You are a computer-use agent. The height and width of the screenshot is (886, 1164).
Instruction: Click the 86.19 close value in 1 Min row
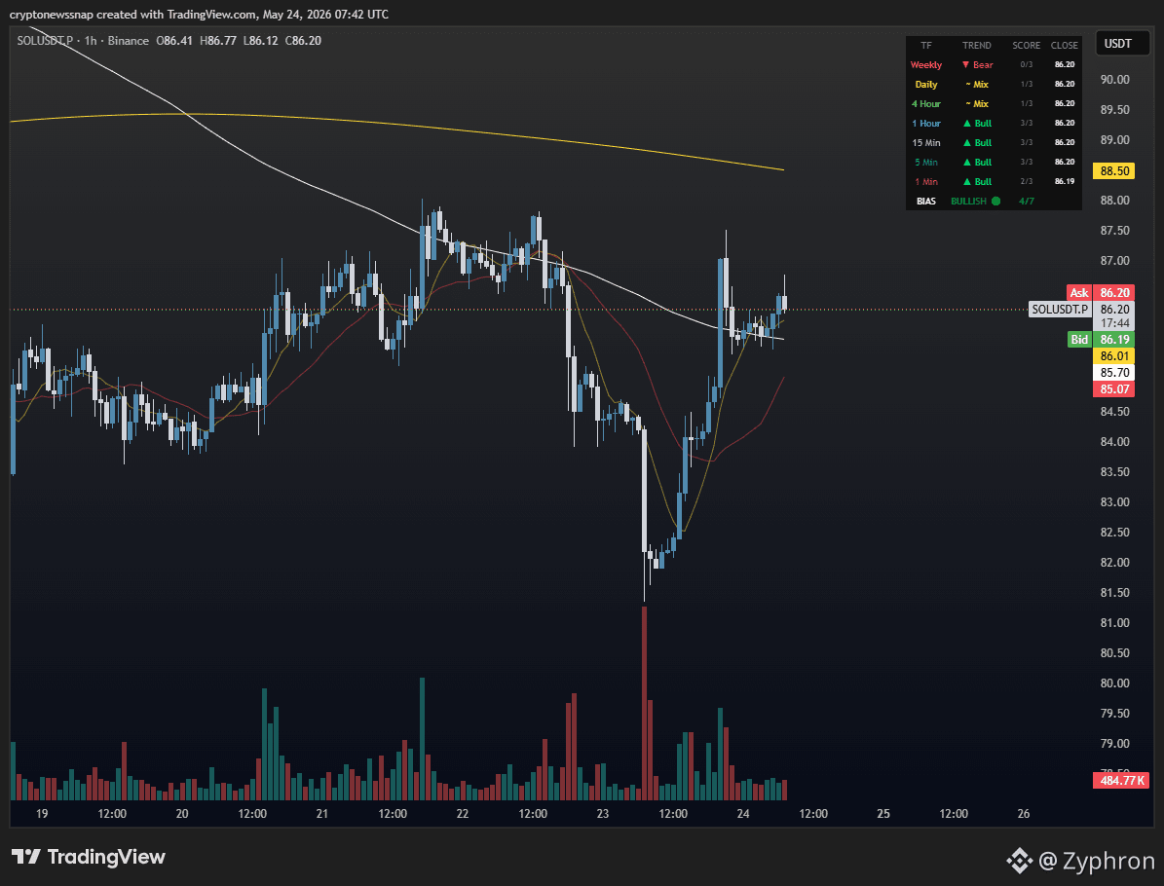[x=1064, y=182]
